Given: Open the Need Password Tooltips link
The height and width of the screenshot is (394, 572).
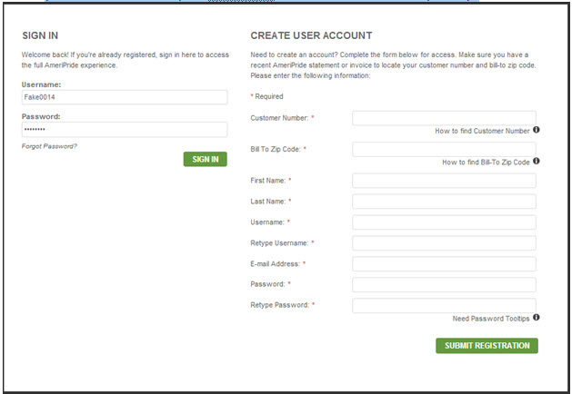Looking at the screenshot, I should click(491, 319).
